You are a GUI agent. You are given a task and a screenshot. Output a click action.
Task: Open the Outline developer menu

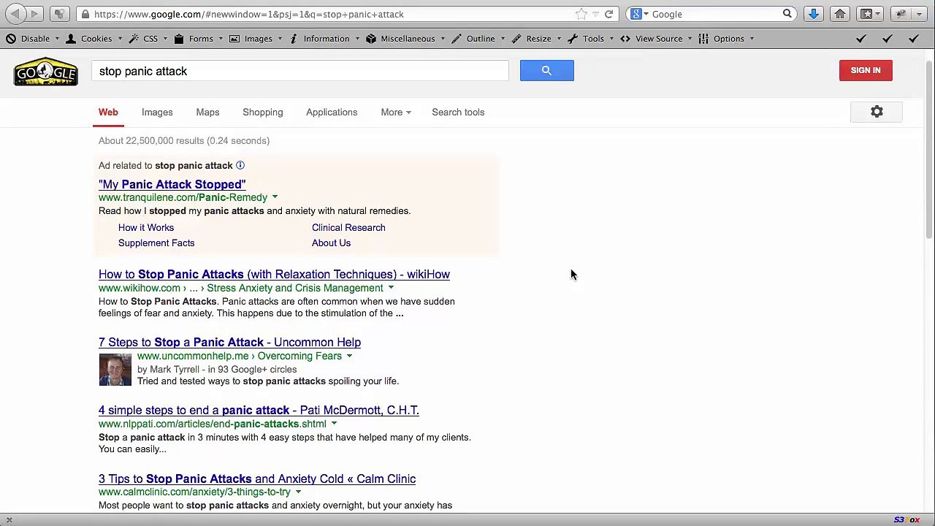click(478, 39)
